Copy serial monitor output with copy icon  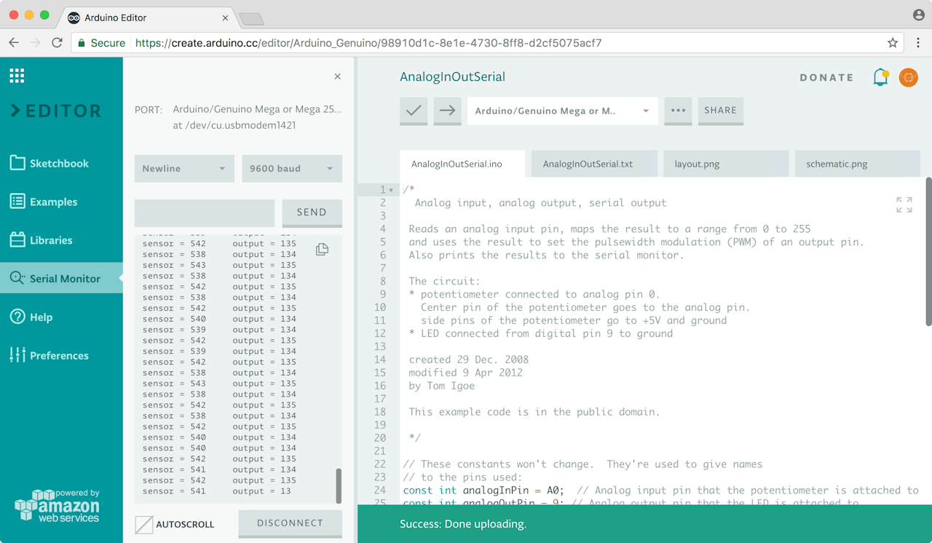coord(322,250)
